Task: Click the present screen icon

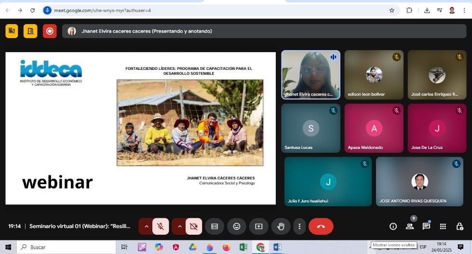Action: (x=259, y=226)
